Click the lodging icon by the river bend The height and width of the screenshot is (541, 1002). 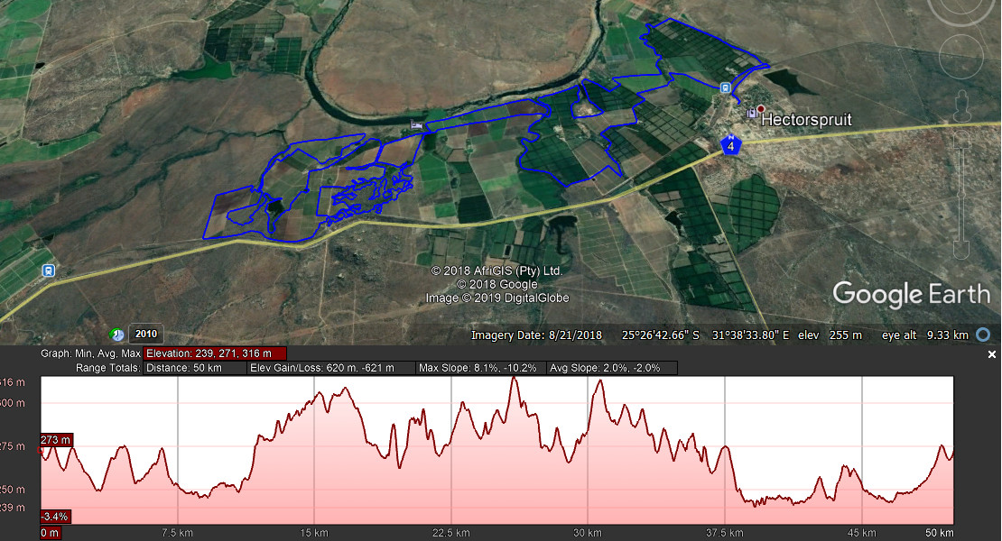(416, 125)
